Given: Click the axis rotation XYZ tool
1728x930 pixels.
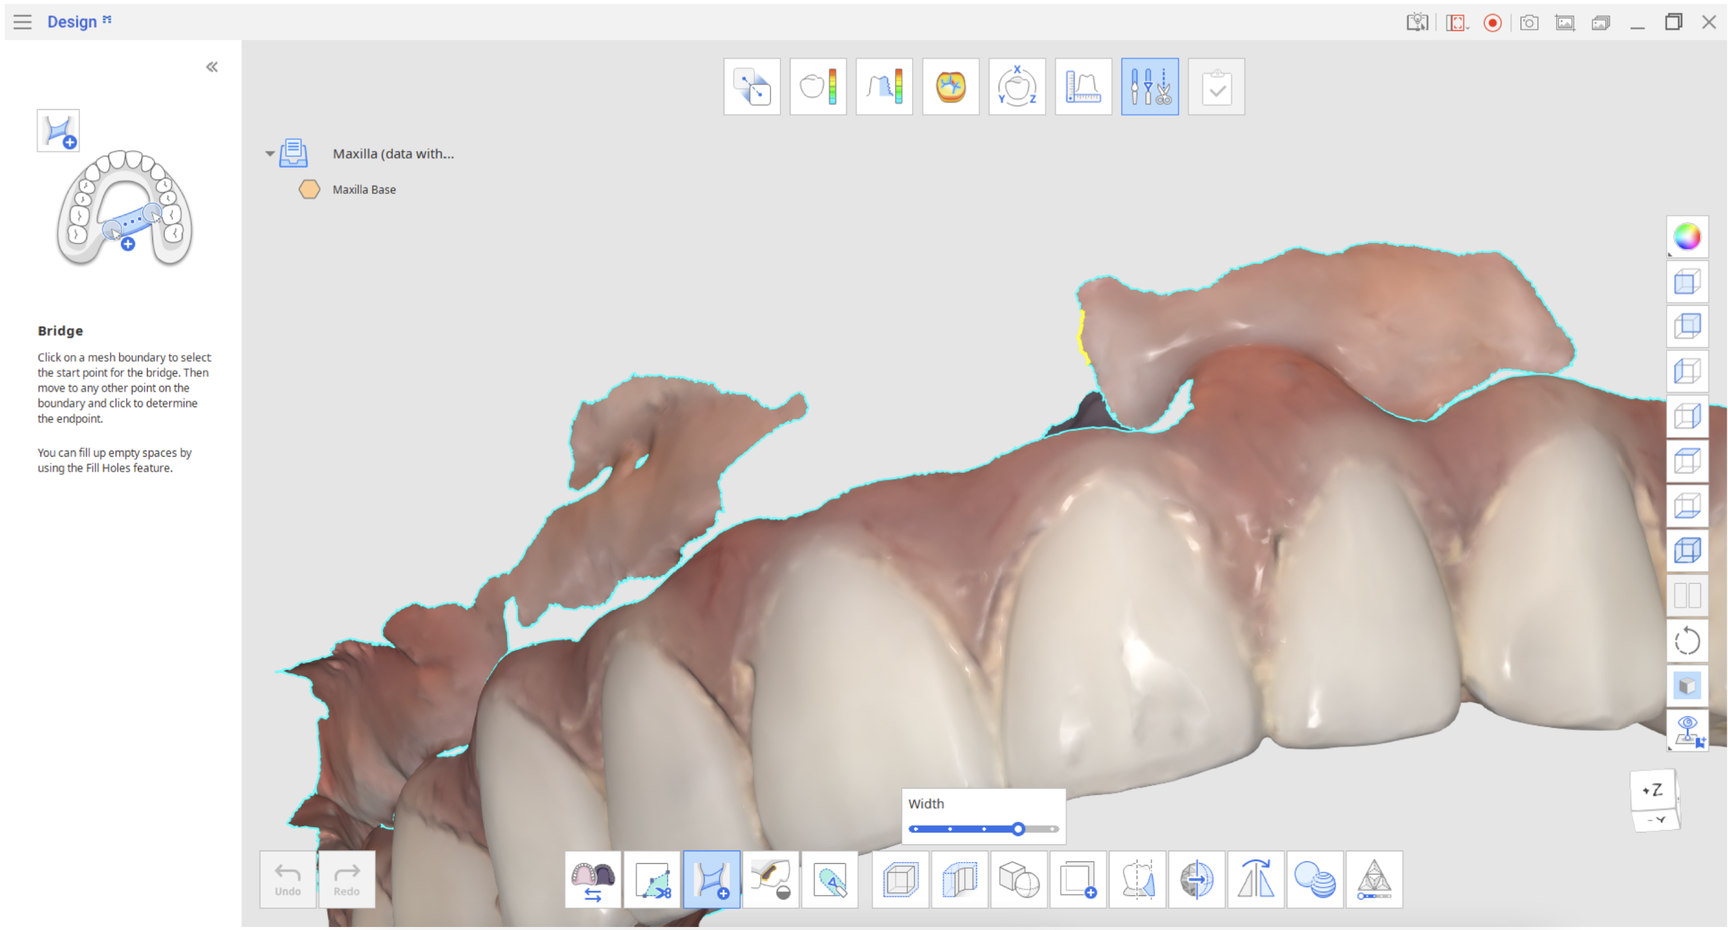Looking at the screenshot, I should tap(1016, 86).
